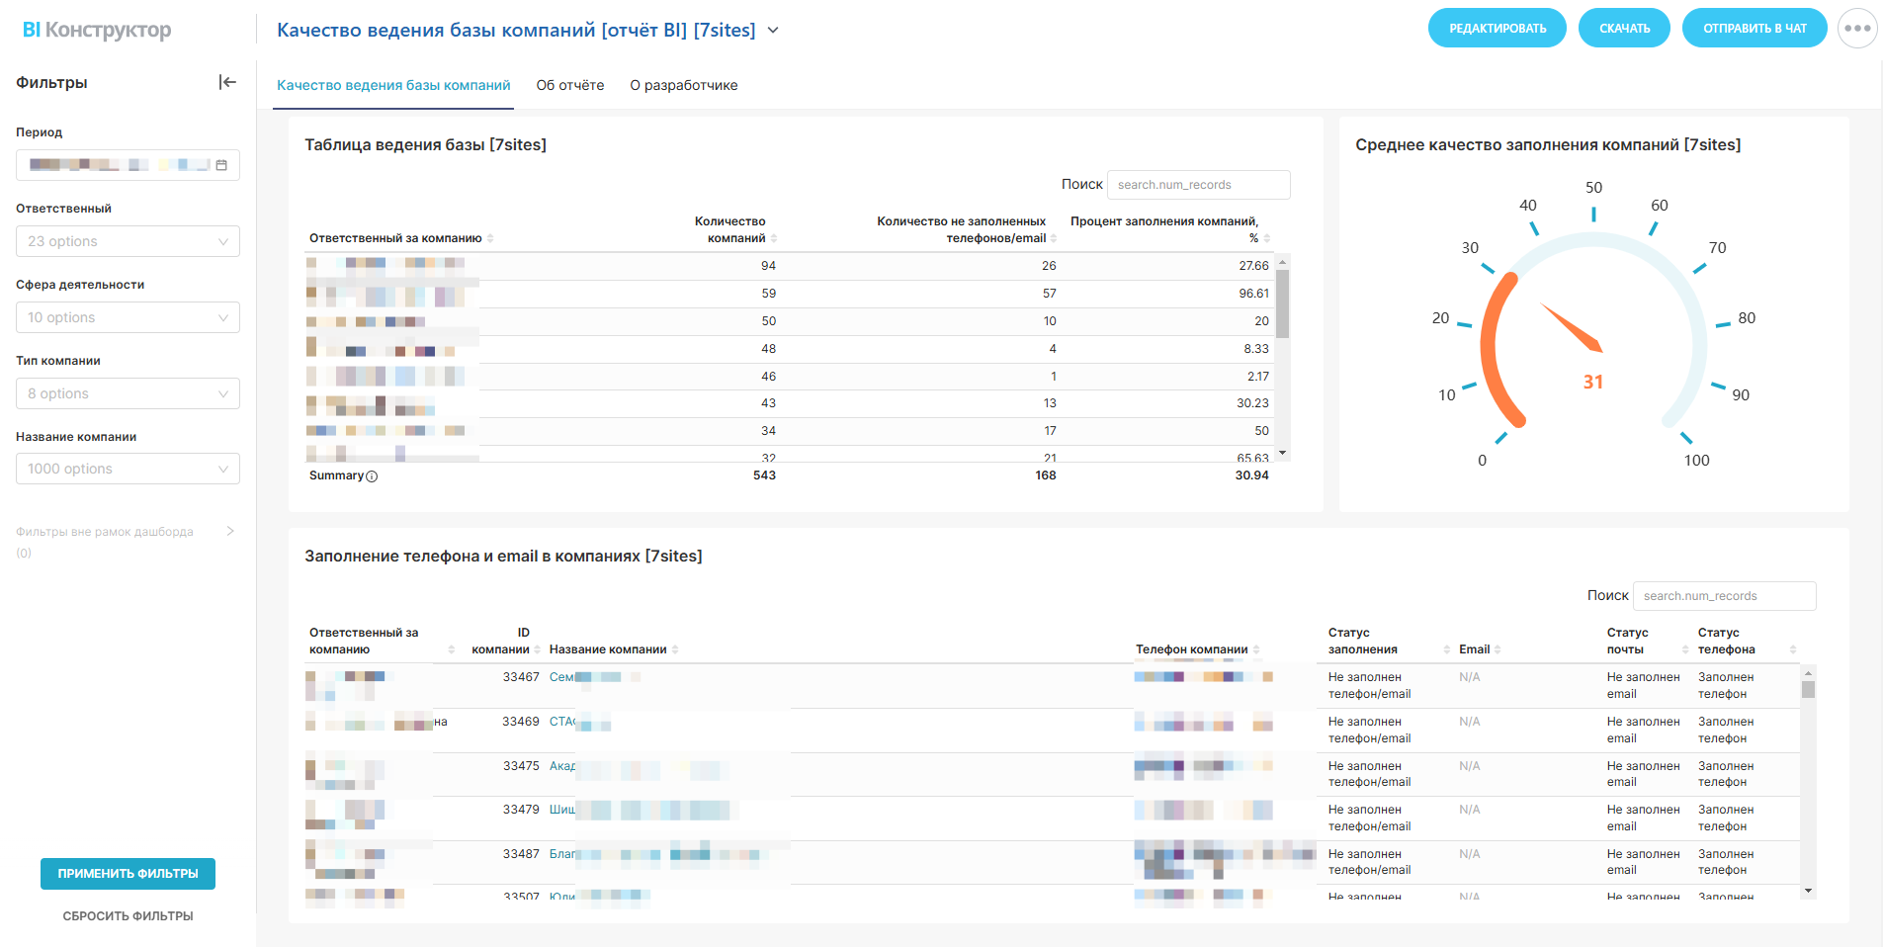Click the calendar icon in Период field
1883x948 pixels.
click(221, 165)
